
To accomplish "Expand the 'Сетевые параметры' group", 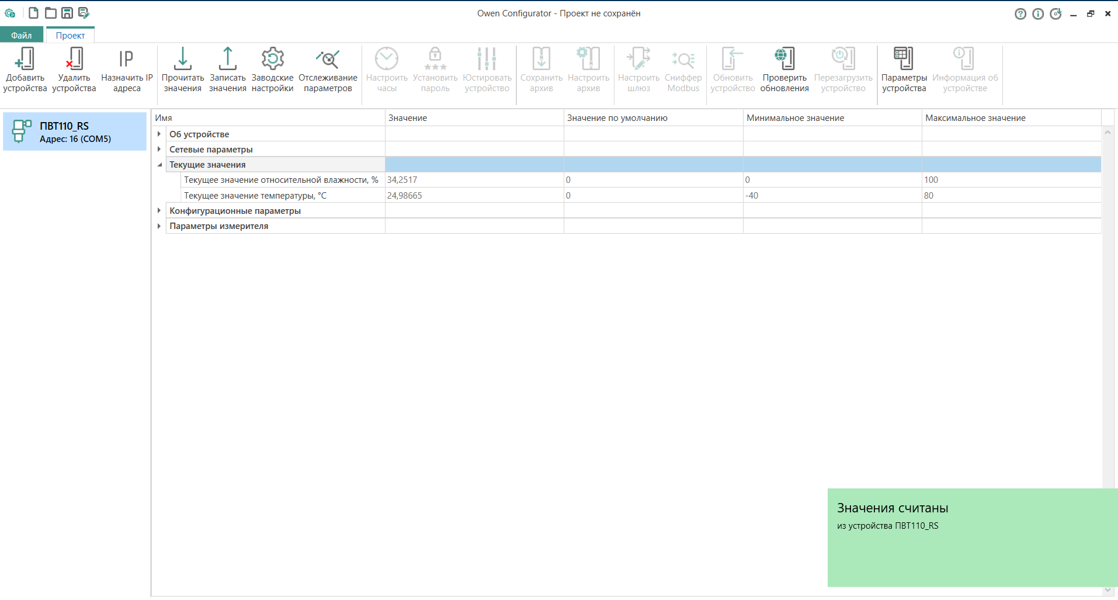I will [x=159, y=149].
